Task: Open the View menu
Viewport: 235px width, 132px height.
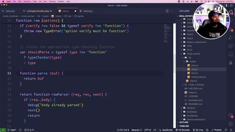Action: pyautogui.click(x=35, y=1)
